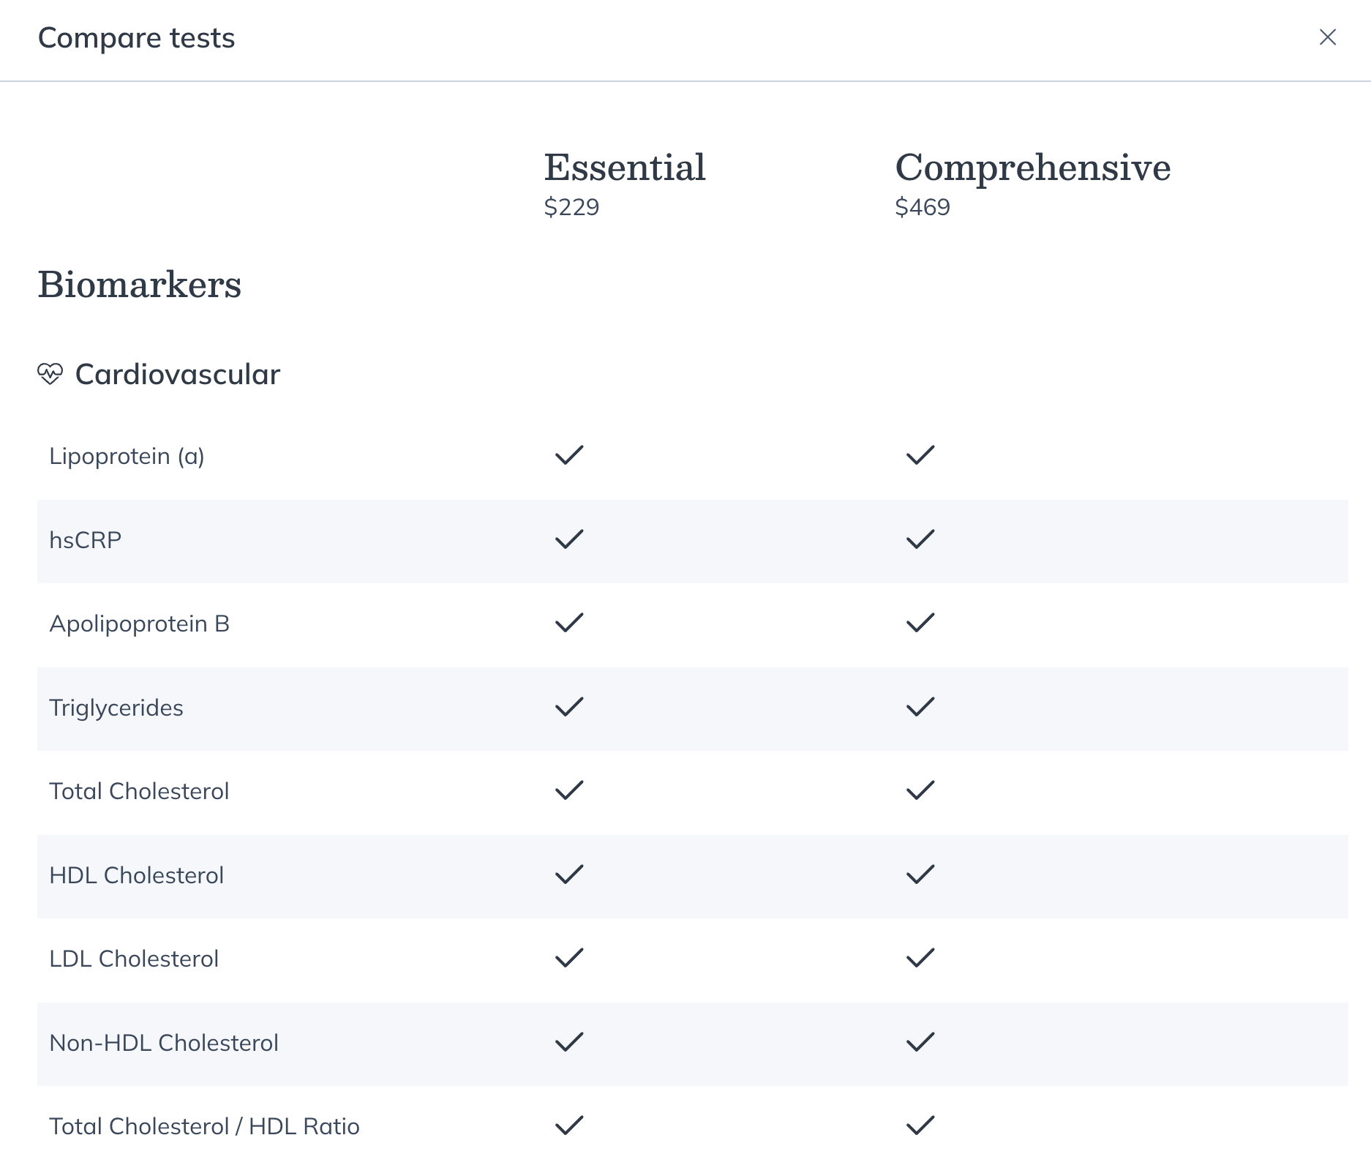
Task: Click Comprehensive checkmark for LDL Cholesterol
Action: 920,958
